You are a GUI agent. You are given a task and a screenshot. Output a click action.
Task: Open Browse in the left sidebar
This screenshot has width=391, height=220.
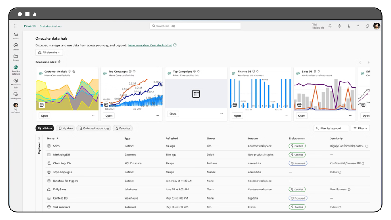16,58
